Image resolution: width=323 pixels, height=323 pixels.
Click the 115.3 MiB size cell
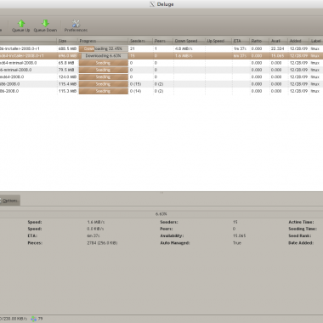pos(67,91)
